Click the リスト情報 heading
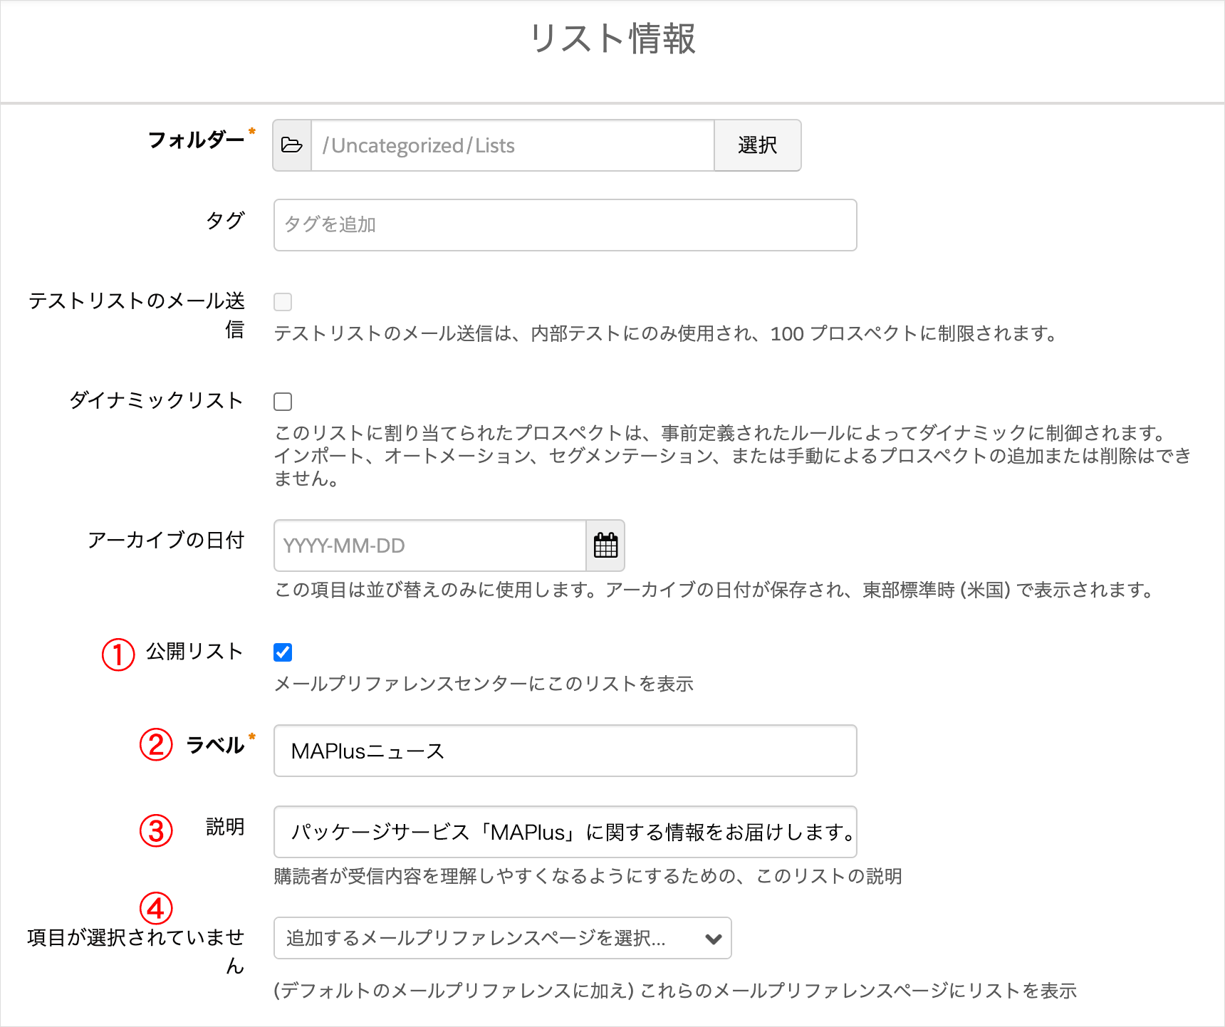 click(612, 38)
